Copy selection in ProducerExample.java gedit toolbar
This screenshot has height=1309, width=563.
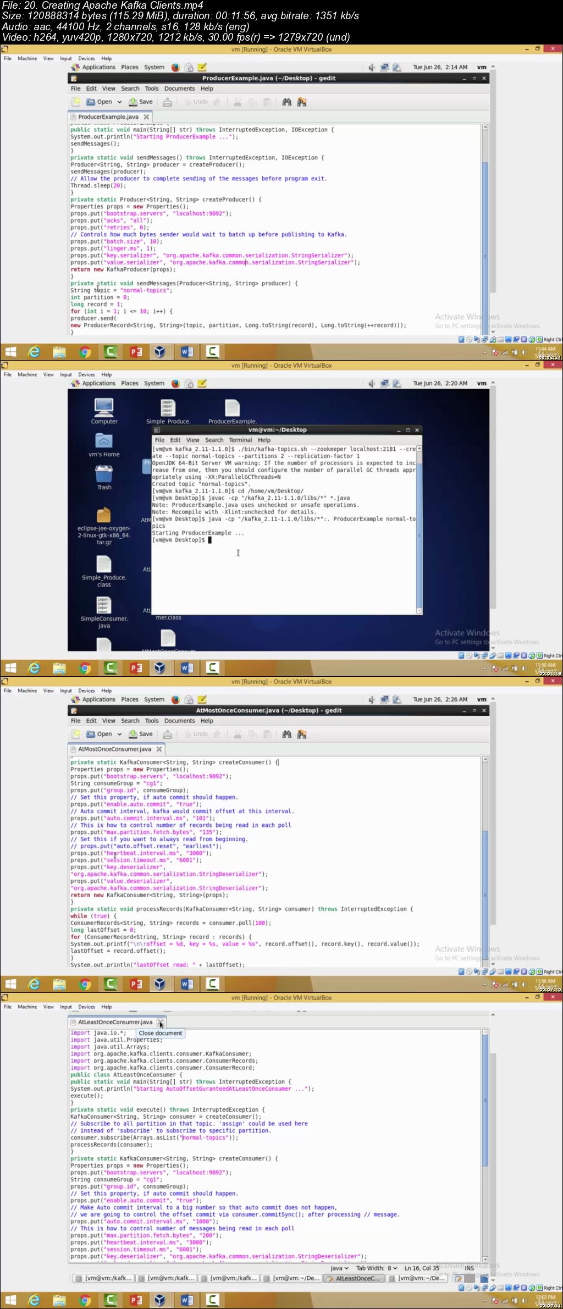[252, 102]
